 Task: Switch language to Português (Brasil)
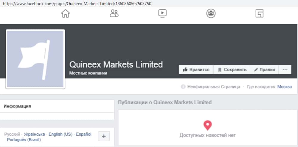coord(24,140)
